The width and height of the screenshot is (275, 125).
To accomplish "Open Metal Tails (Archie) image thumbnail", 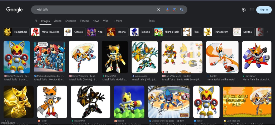I will point(83,57).
